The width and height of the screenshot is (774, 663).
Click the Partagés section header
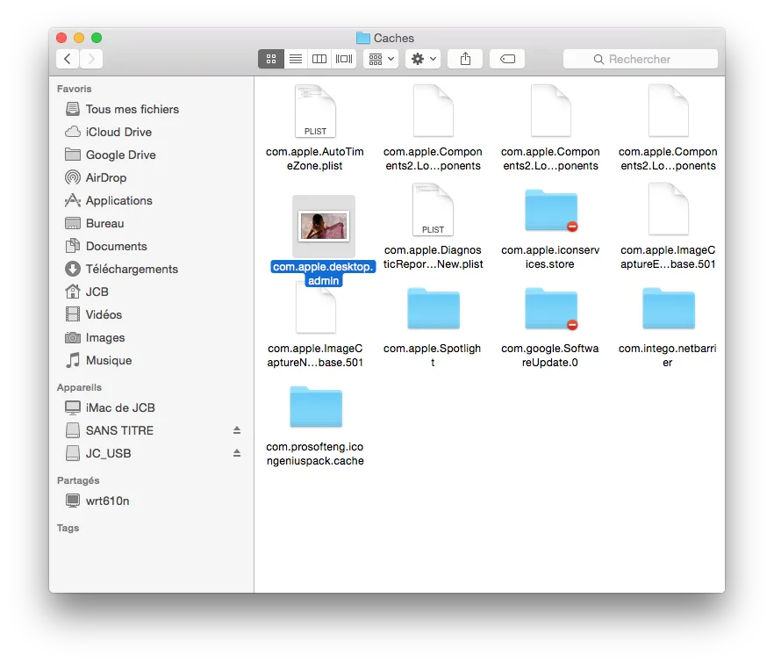(78, 480)
